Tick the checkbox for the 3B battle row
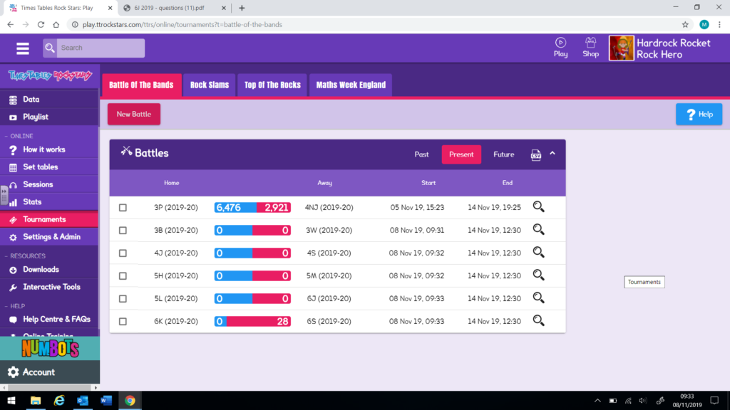730x410 pixels. pyautogui.click(x=123, y=229)
